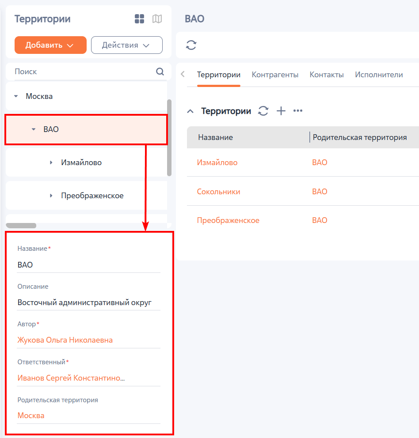
Task: Open parent territory Москва link
Action: [x=31, y=415]
